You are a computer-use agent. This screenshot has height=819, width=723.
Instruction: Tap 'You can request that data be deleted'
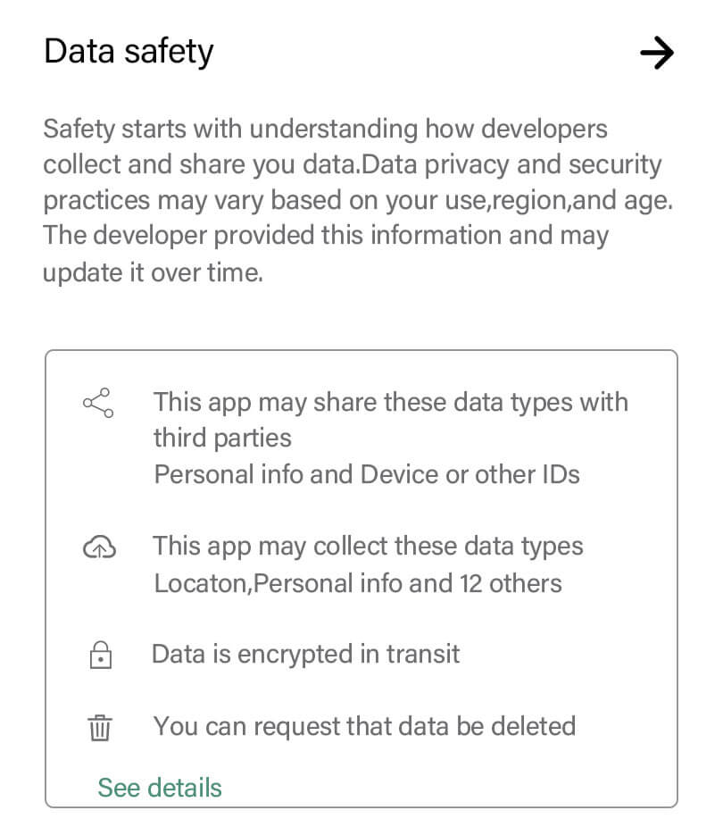point(364,726)
